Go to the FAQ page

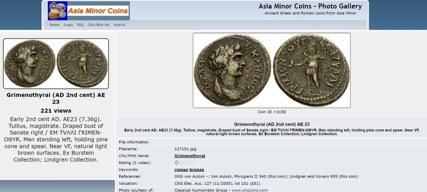pos(80,25)
